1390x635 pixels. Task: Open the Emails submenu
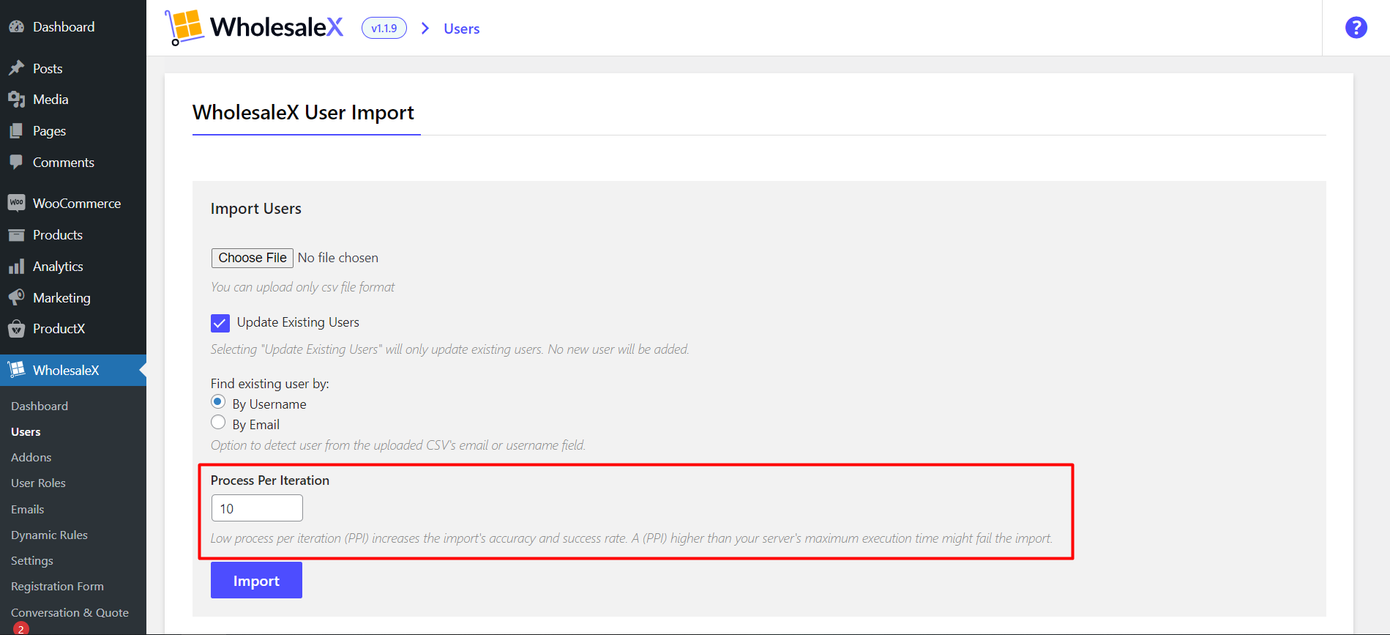pos(28,509)
